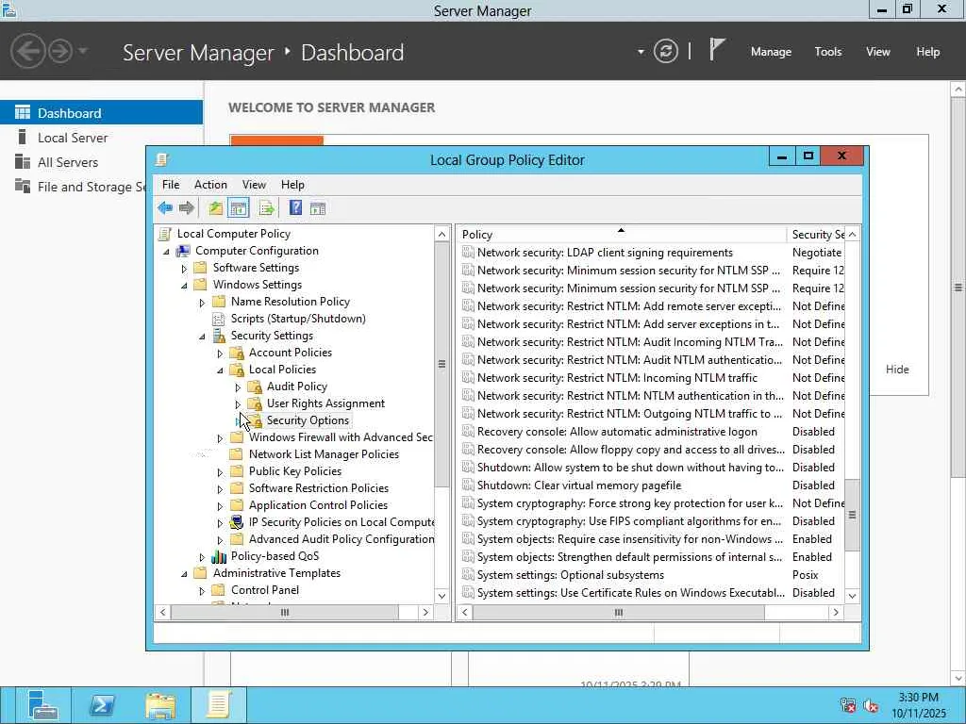Click the Up One Level folder icon
Image resolution: width=966 pixels, height=724 pixels.
[216, 208]
